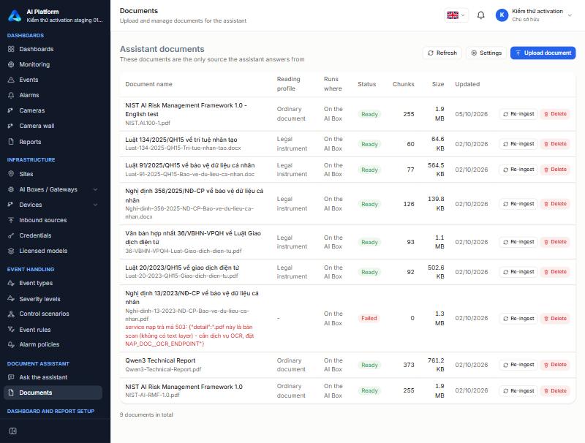Delete Luật 134/2025/QH15 document
The height and width of the screenshot is (443, 585).
[555, 144]
